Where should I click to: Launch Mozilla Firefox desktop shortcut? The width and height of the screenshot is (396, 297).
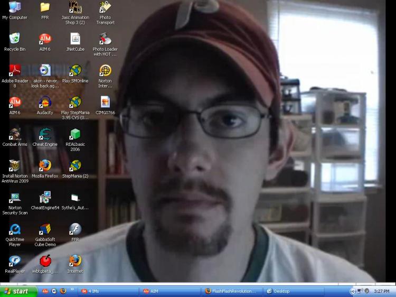(45, 165)
